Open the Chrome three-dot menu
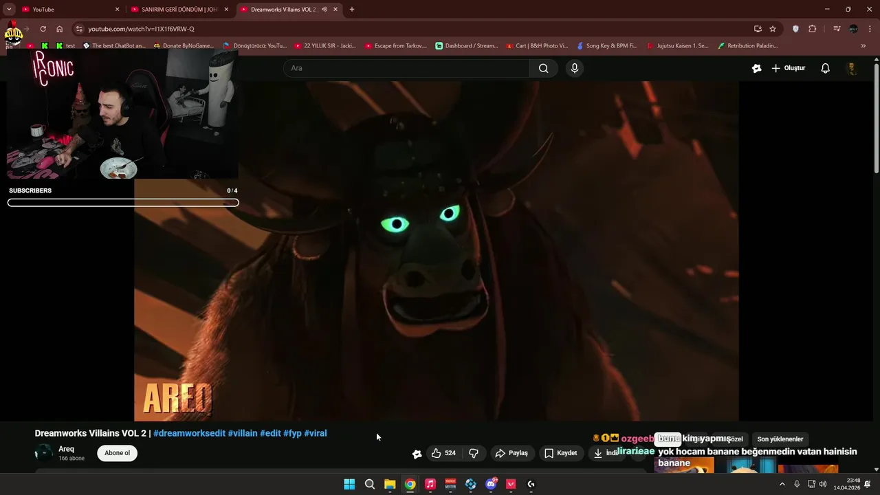880x495 pixels. [870, 29]
